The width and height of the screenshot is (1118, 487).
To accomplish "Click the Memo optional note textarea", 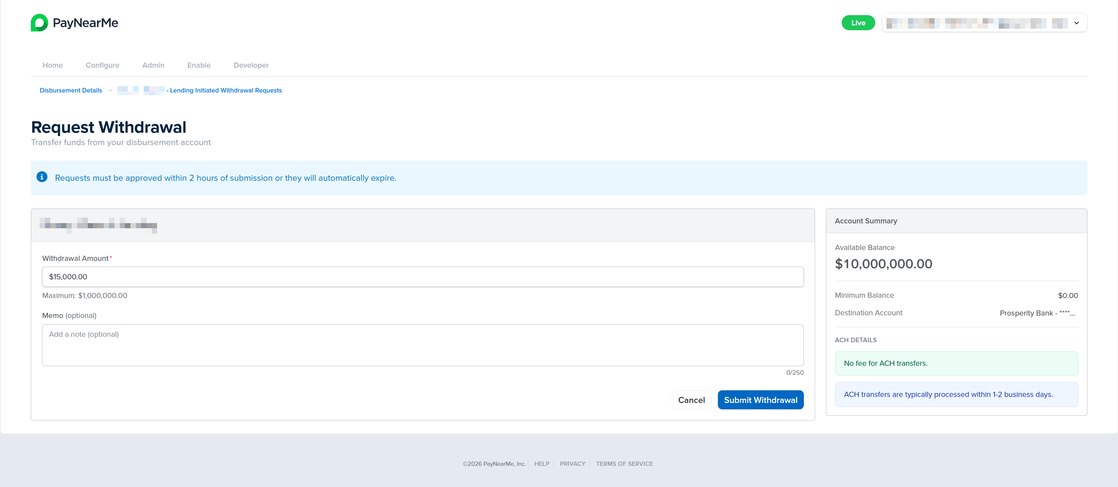I will (x=423, y=345).
